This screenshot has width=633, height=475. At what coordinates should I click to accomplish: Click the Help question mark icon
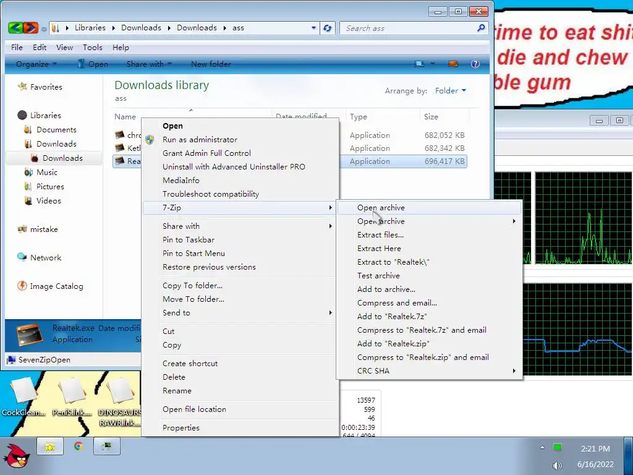pyautogui.click(x=475, y=64)
